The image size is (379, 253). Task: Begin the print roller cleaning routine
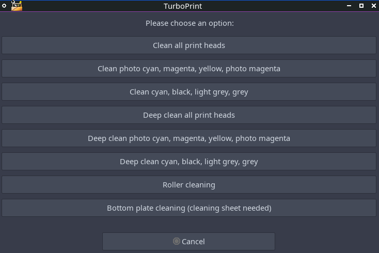coord(189,185)
